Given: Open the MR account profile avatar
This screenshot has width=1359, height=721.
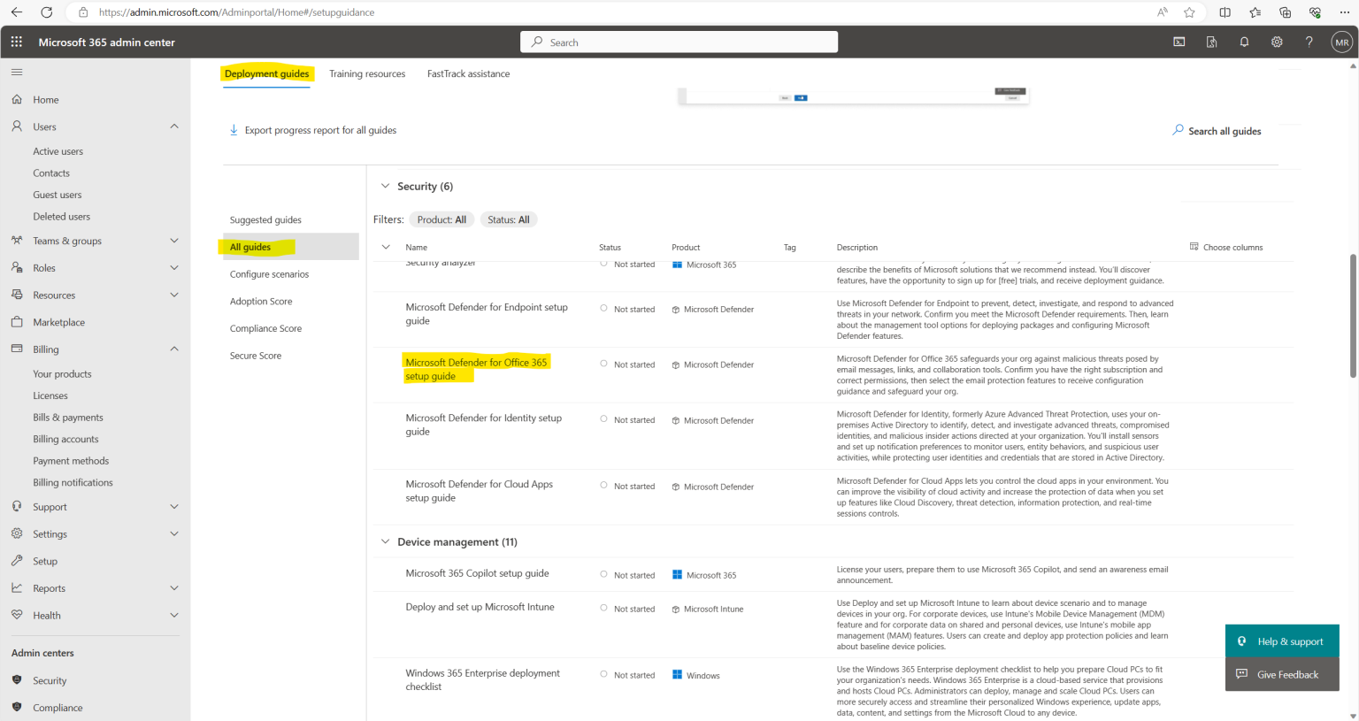Looking at the screenshot, I should point(1342,42).
